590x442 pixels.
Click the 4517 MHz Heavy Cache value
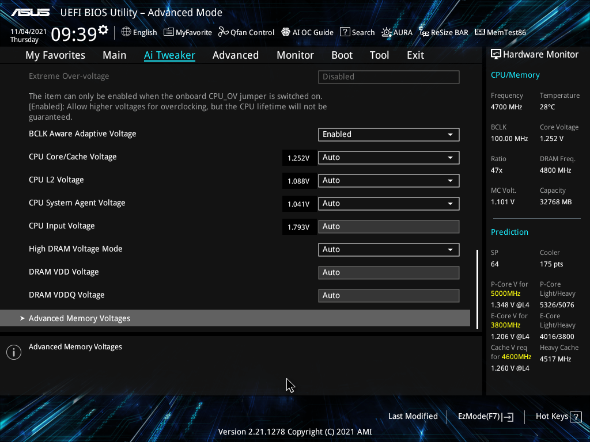[555, 359]
